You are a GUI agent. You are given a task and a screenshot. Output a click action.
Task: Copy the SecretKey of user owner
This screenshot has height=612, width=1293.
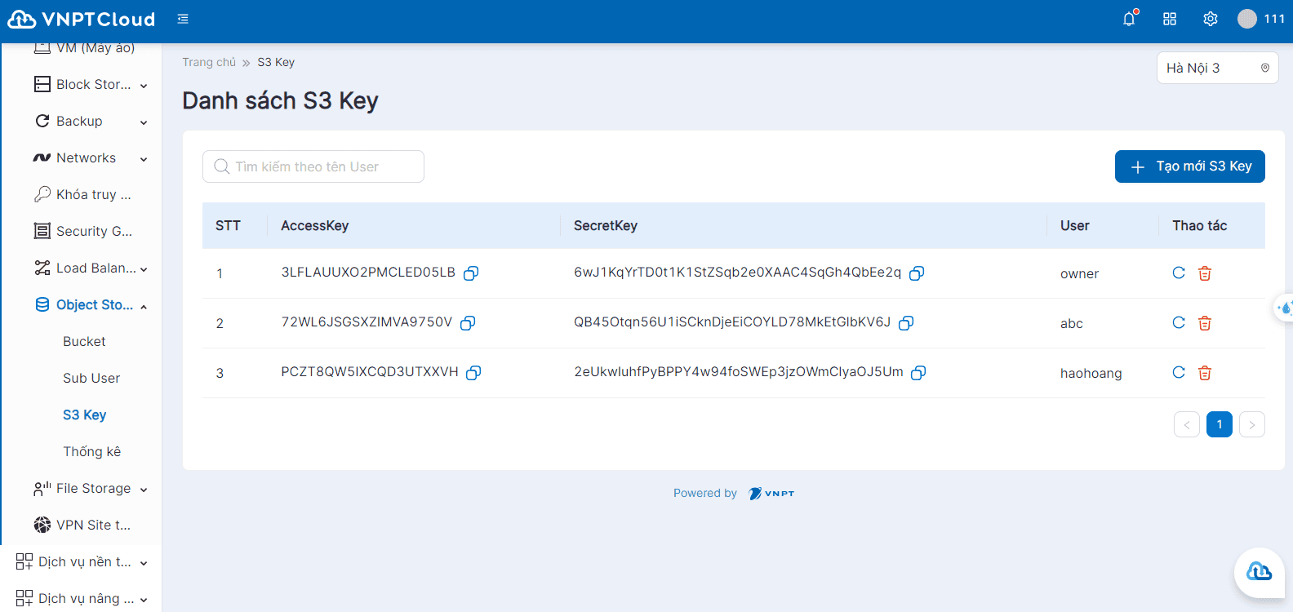pos(917,273)
